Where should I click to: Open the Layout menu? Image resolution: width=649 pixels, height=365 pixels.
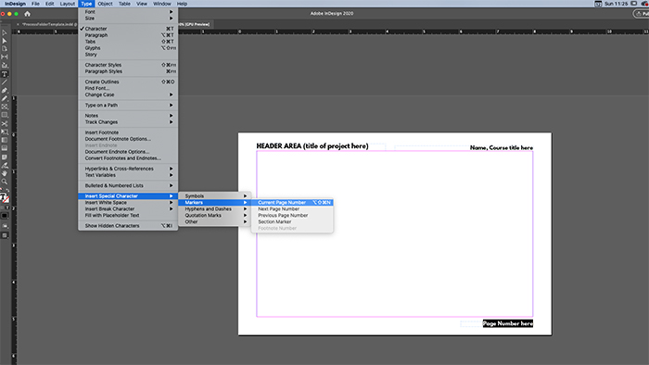[x=67, y=4]
